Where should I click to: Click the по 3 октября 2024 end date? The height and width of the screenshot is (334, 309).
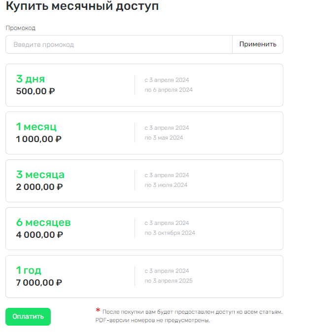point(170,233)
